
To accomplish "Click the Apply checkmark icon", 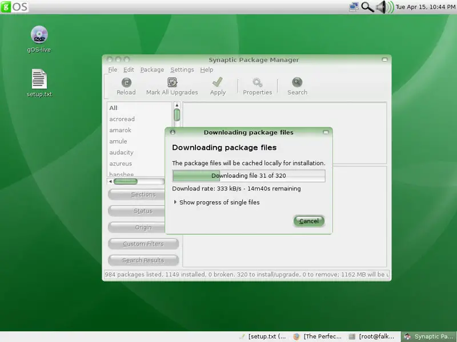I will tap(218, 82).
